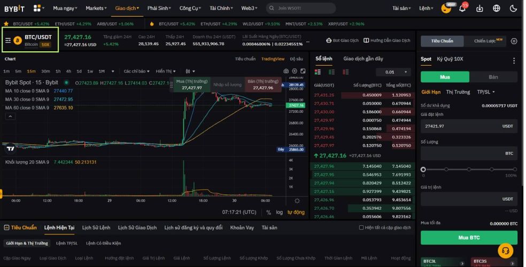Open the notifications bell
Screen dimensions: 526x267
(x=462, y=9)
